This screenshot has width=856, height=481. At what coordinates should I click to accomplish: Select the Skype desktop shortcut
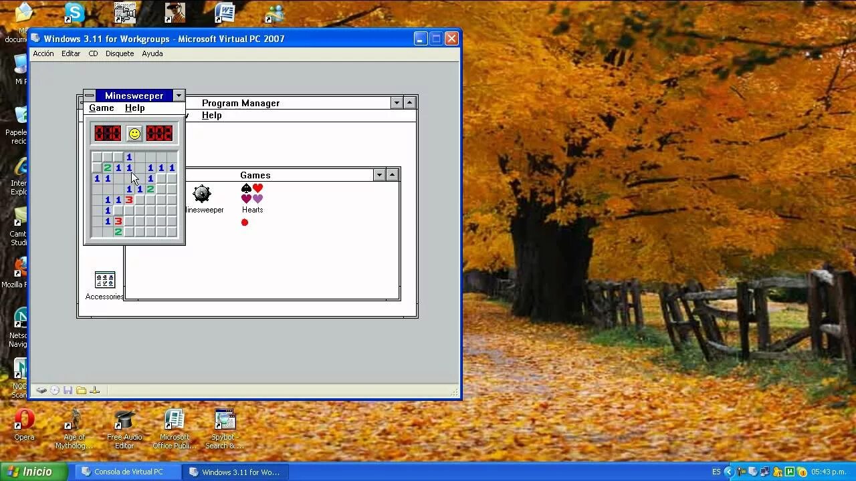(74, 12)
